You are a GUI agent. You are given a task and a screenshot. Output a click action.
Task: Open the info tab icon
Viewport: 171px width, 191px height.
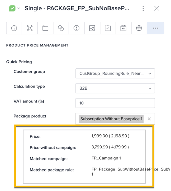[x=14, y=28]
